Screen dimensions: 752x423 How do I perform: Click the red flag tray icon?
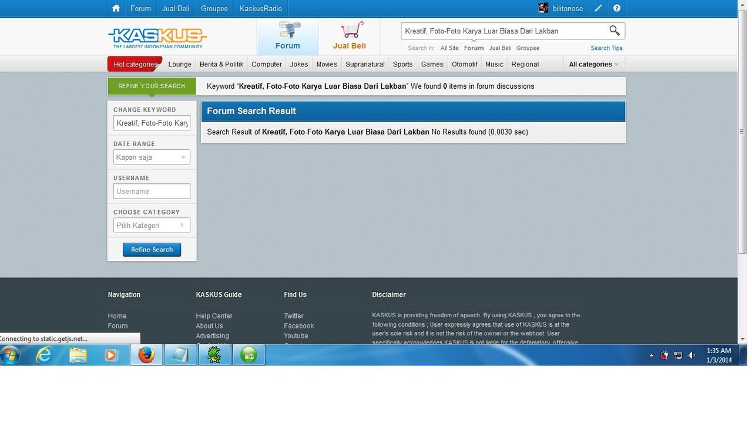(x=664, y=355)
